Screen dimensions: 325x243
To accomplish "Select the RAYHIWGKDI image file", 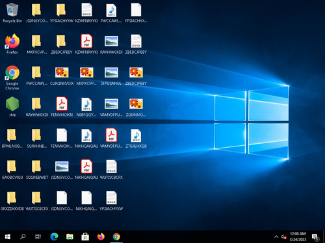I will tap(111, 44).
